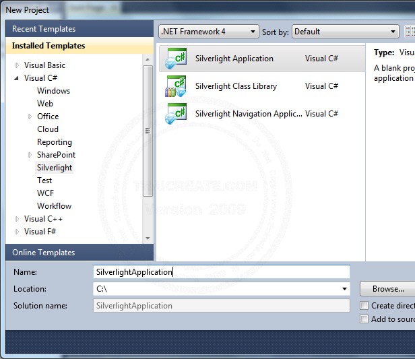Select the Workflow template category
The image size is (415, 359).
click(54, 206)
